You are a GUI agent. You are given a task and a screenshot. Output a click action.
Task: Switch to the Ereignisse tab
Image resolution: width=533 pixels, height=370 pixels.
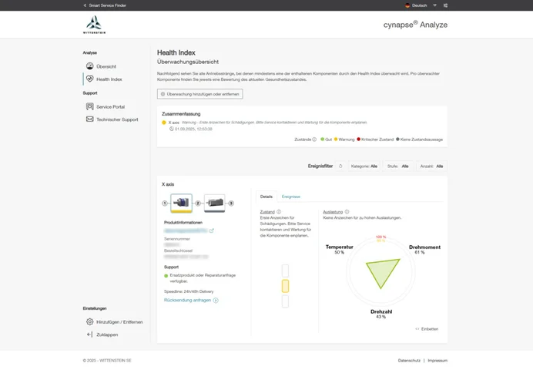pyautogui.click(x=291, y=197)
